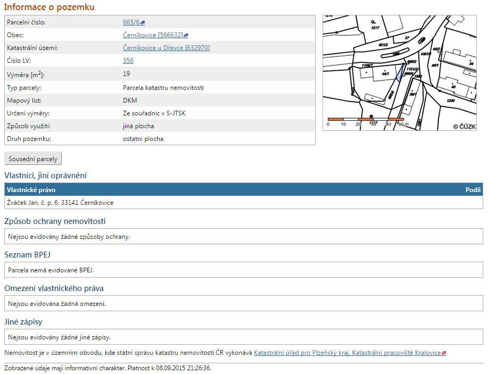
Task: Click external icon after Kralovice link
Action: tap(444, 353)
